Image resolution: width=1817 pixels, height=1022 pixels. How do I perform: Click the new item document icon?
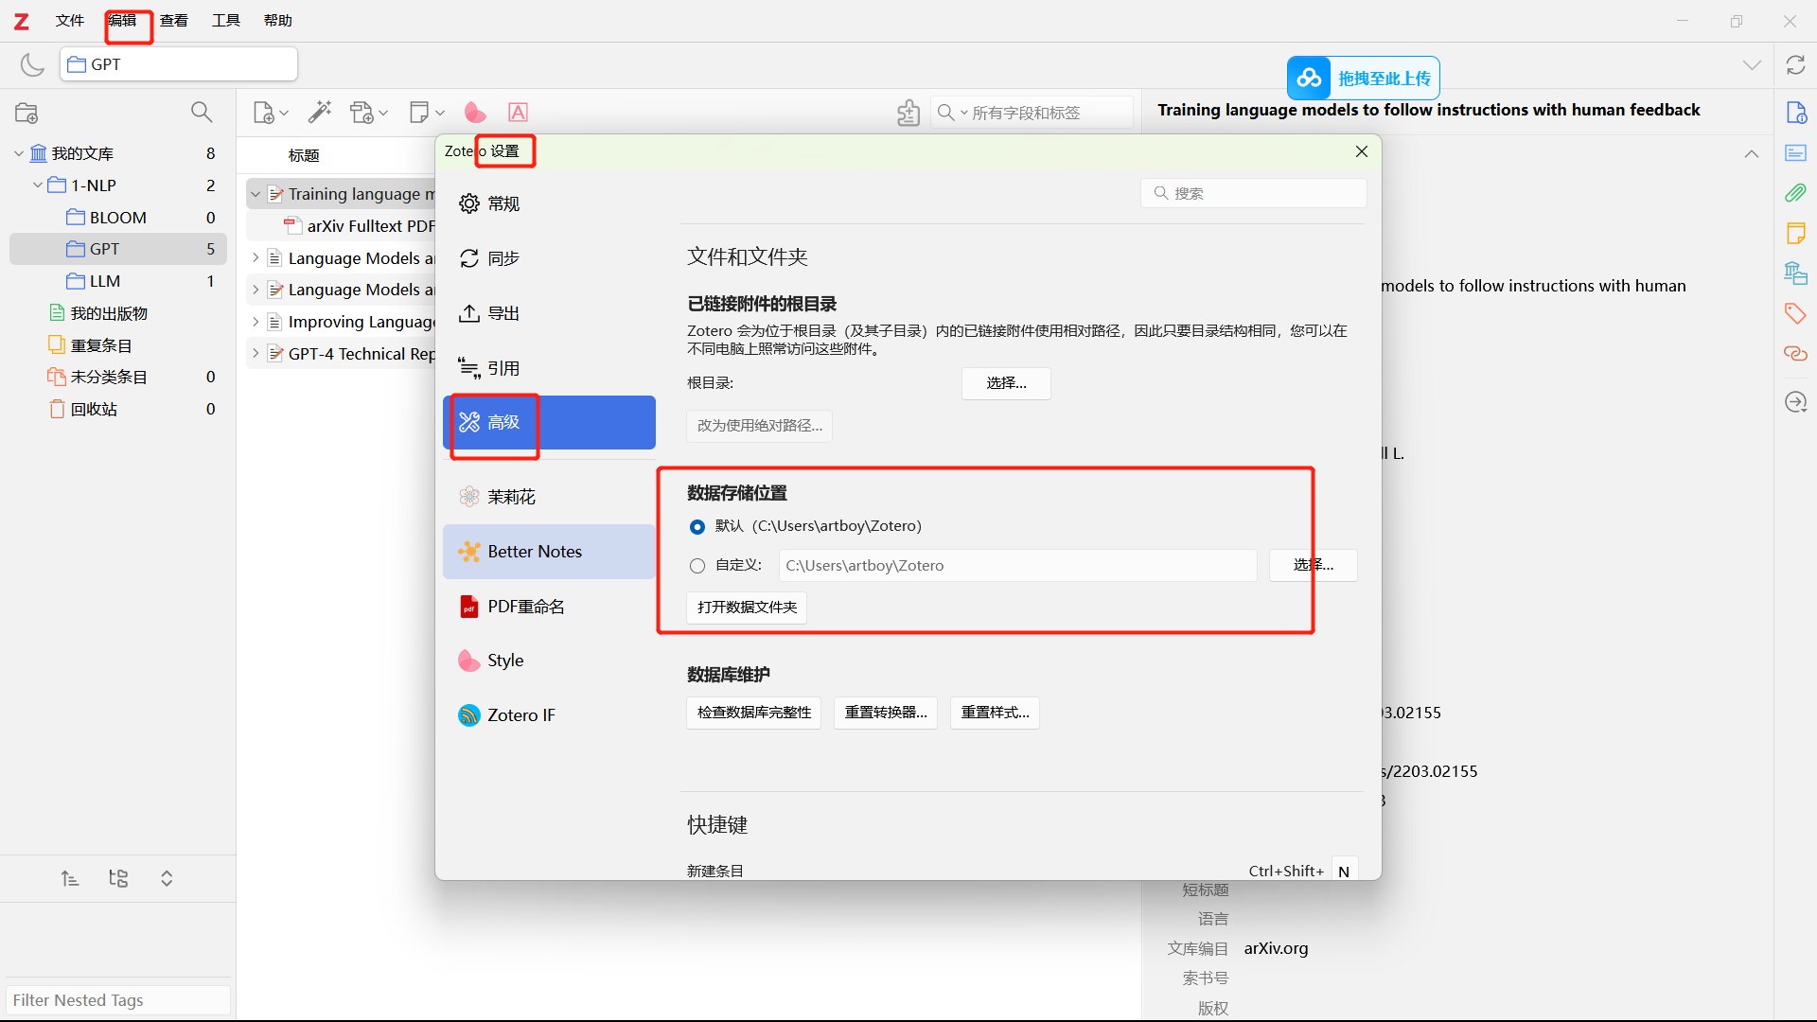(x=264, y=113)
